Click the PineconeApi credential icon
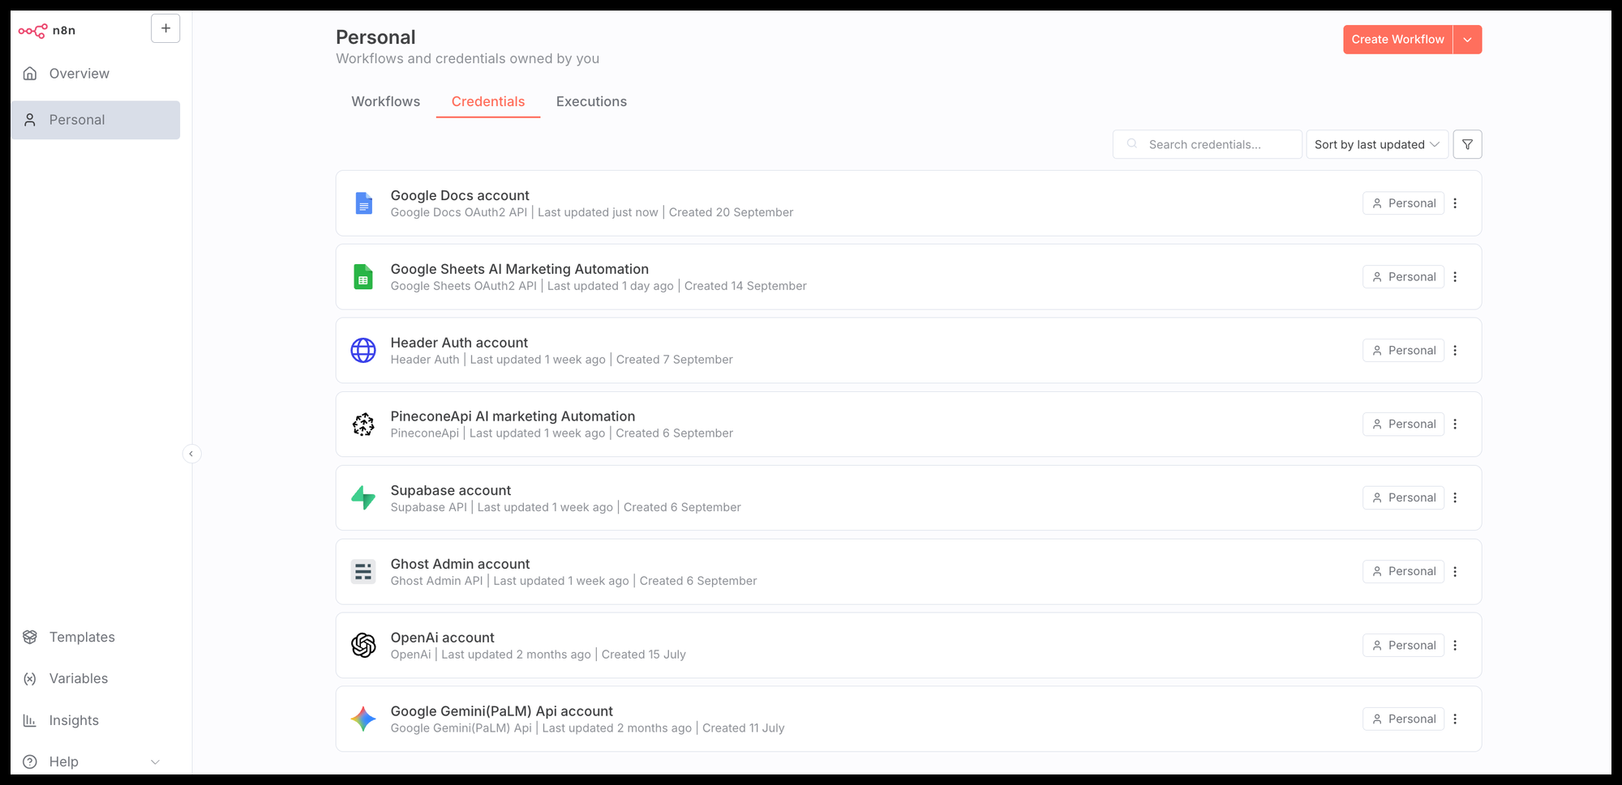 (x=363, y=424)
